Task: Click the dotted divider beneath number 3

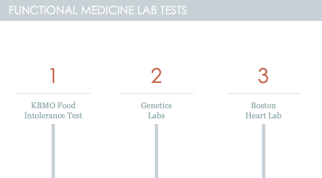Action: 264,93
